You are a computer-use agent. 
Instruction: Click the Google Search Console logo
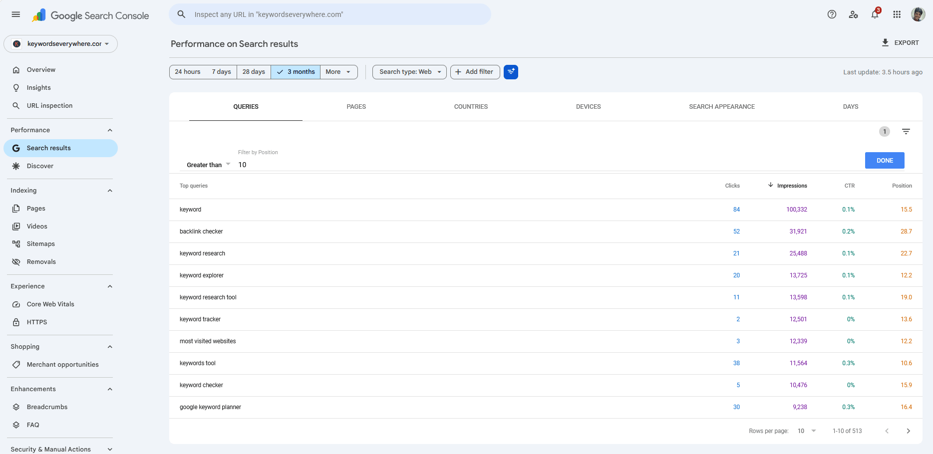click(90, 15)
